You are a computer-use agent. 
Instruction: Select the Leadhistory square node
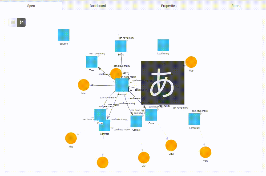tap(163, 45)
